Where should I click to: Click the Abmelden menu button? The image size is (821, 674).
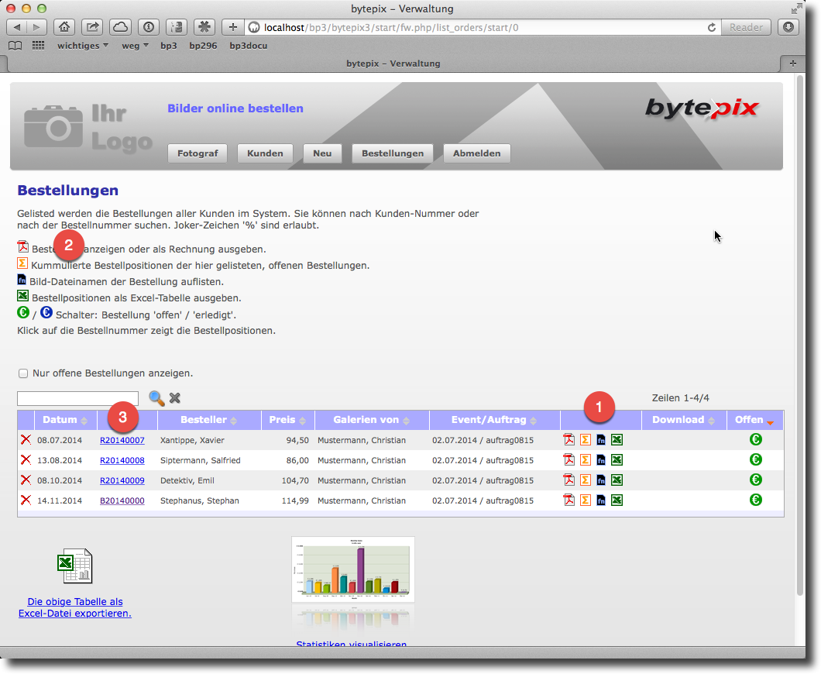click(476, 153)
